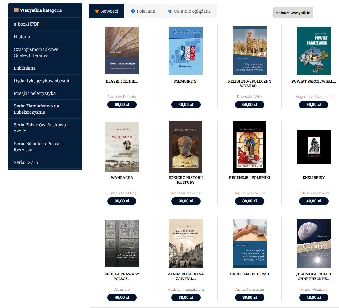Click the 90,00 zł price button
The image size is (339, 308).
(313, 105)
